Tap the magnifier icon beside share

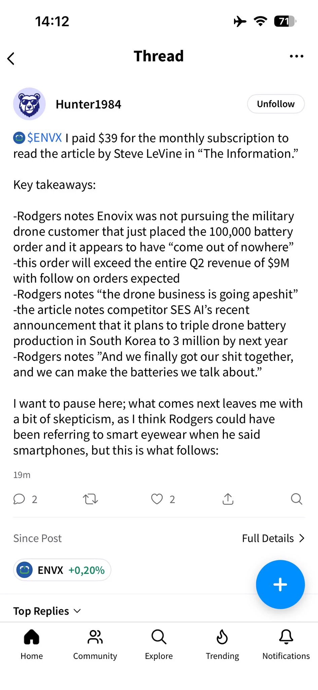(x=296, y=499)
